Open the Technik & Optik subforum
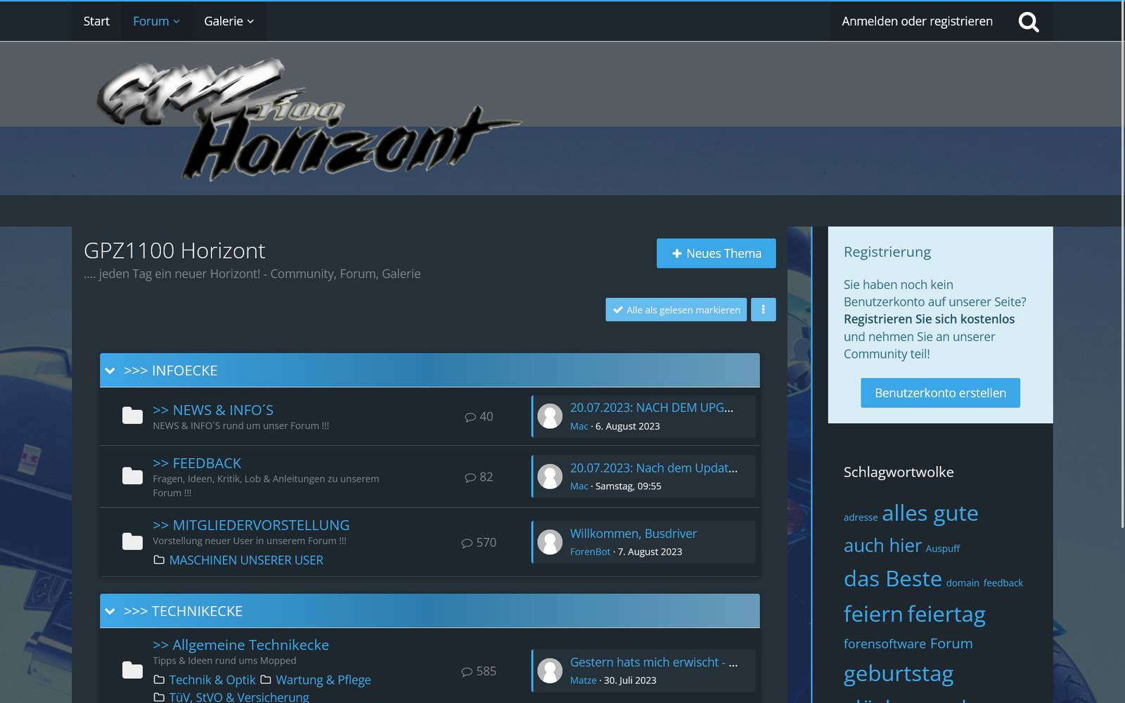 pos(212,680)
